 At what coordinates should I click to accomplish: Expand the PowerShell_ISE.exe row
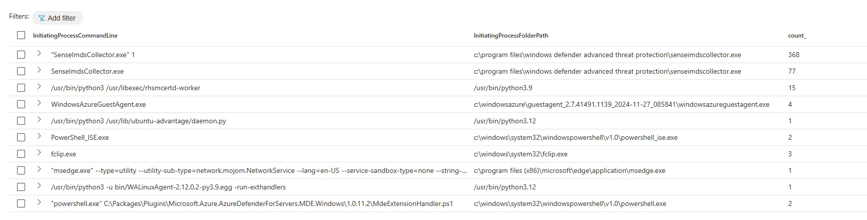[x=39, y=136]
